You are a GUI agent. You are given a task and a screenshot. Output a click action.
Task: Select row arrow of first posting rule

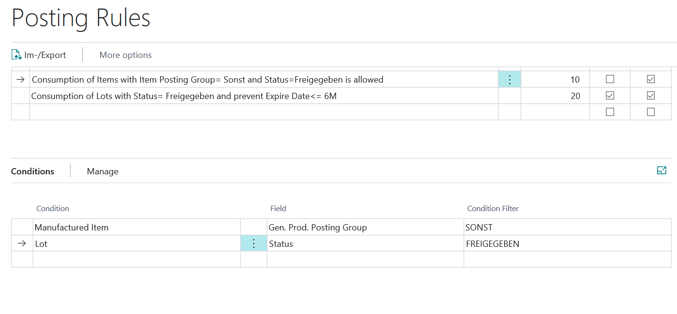(x=20, y=80)
